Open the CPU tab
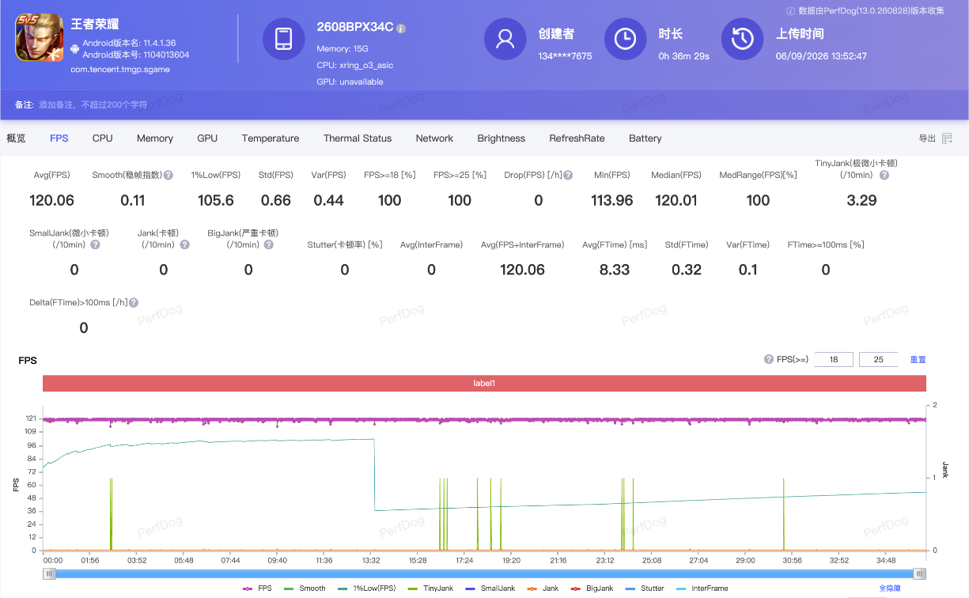Image resolution: width=969 pixels, height=598 pixels. point(102,138)
